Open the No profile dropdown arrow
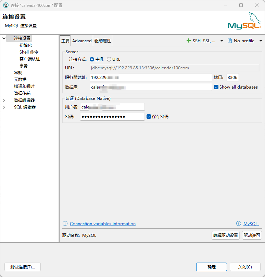The width and height of the screenshot is (265, 277). tap(261, 41)
